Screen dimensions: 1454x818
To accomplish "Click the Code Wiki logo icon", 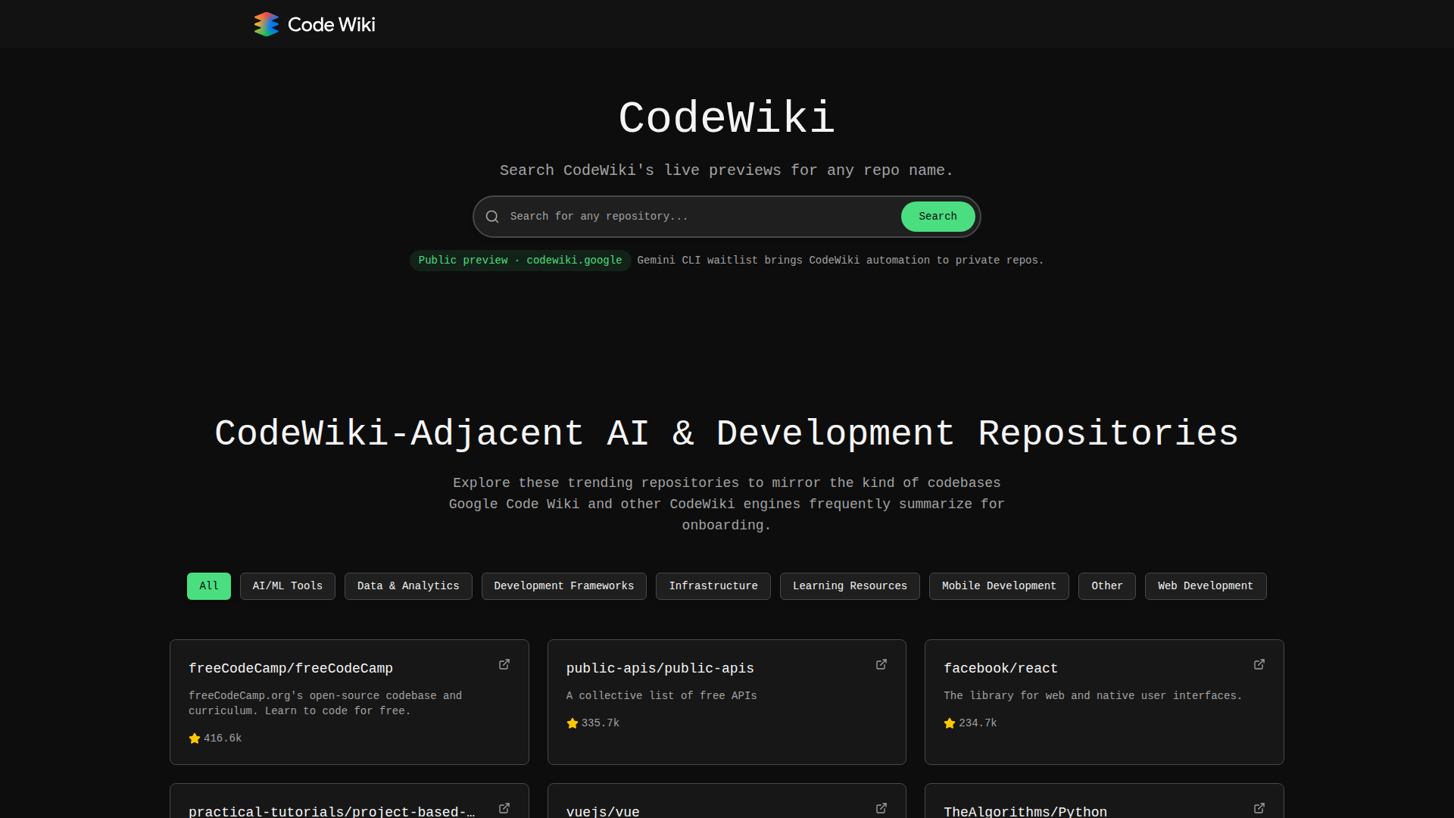I will [x=266, y=24].
